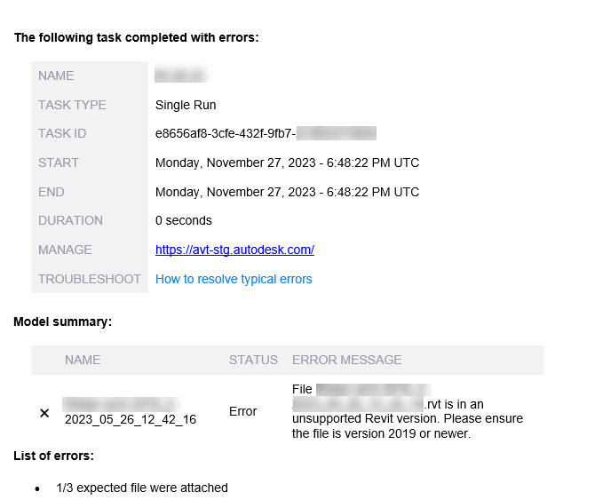Viewport: 595px width, 500px height.
Task: Click the MANAGE row label
Action: pos(65,250)
